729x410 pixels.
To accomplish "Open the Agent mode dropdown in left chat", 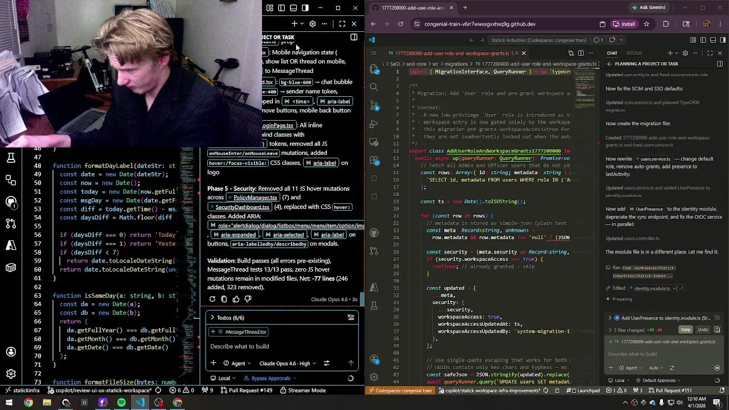I will [x=238, y=363].
